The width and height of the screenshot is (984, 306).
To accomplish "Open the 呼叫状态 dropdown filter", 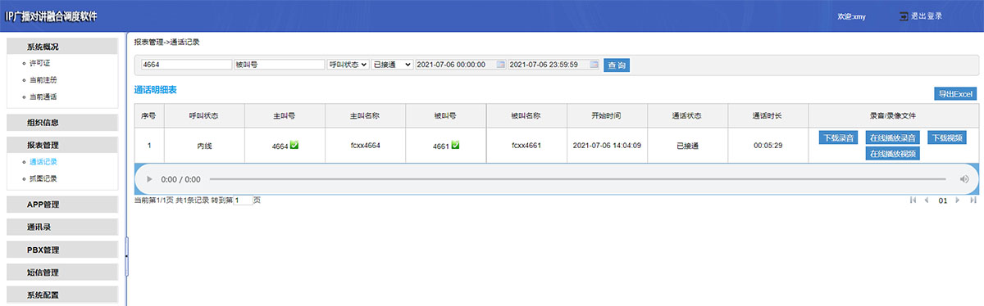I will pyautogui.click(x=348, y=65).
